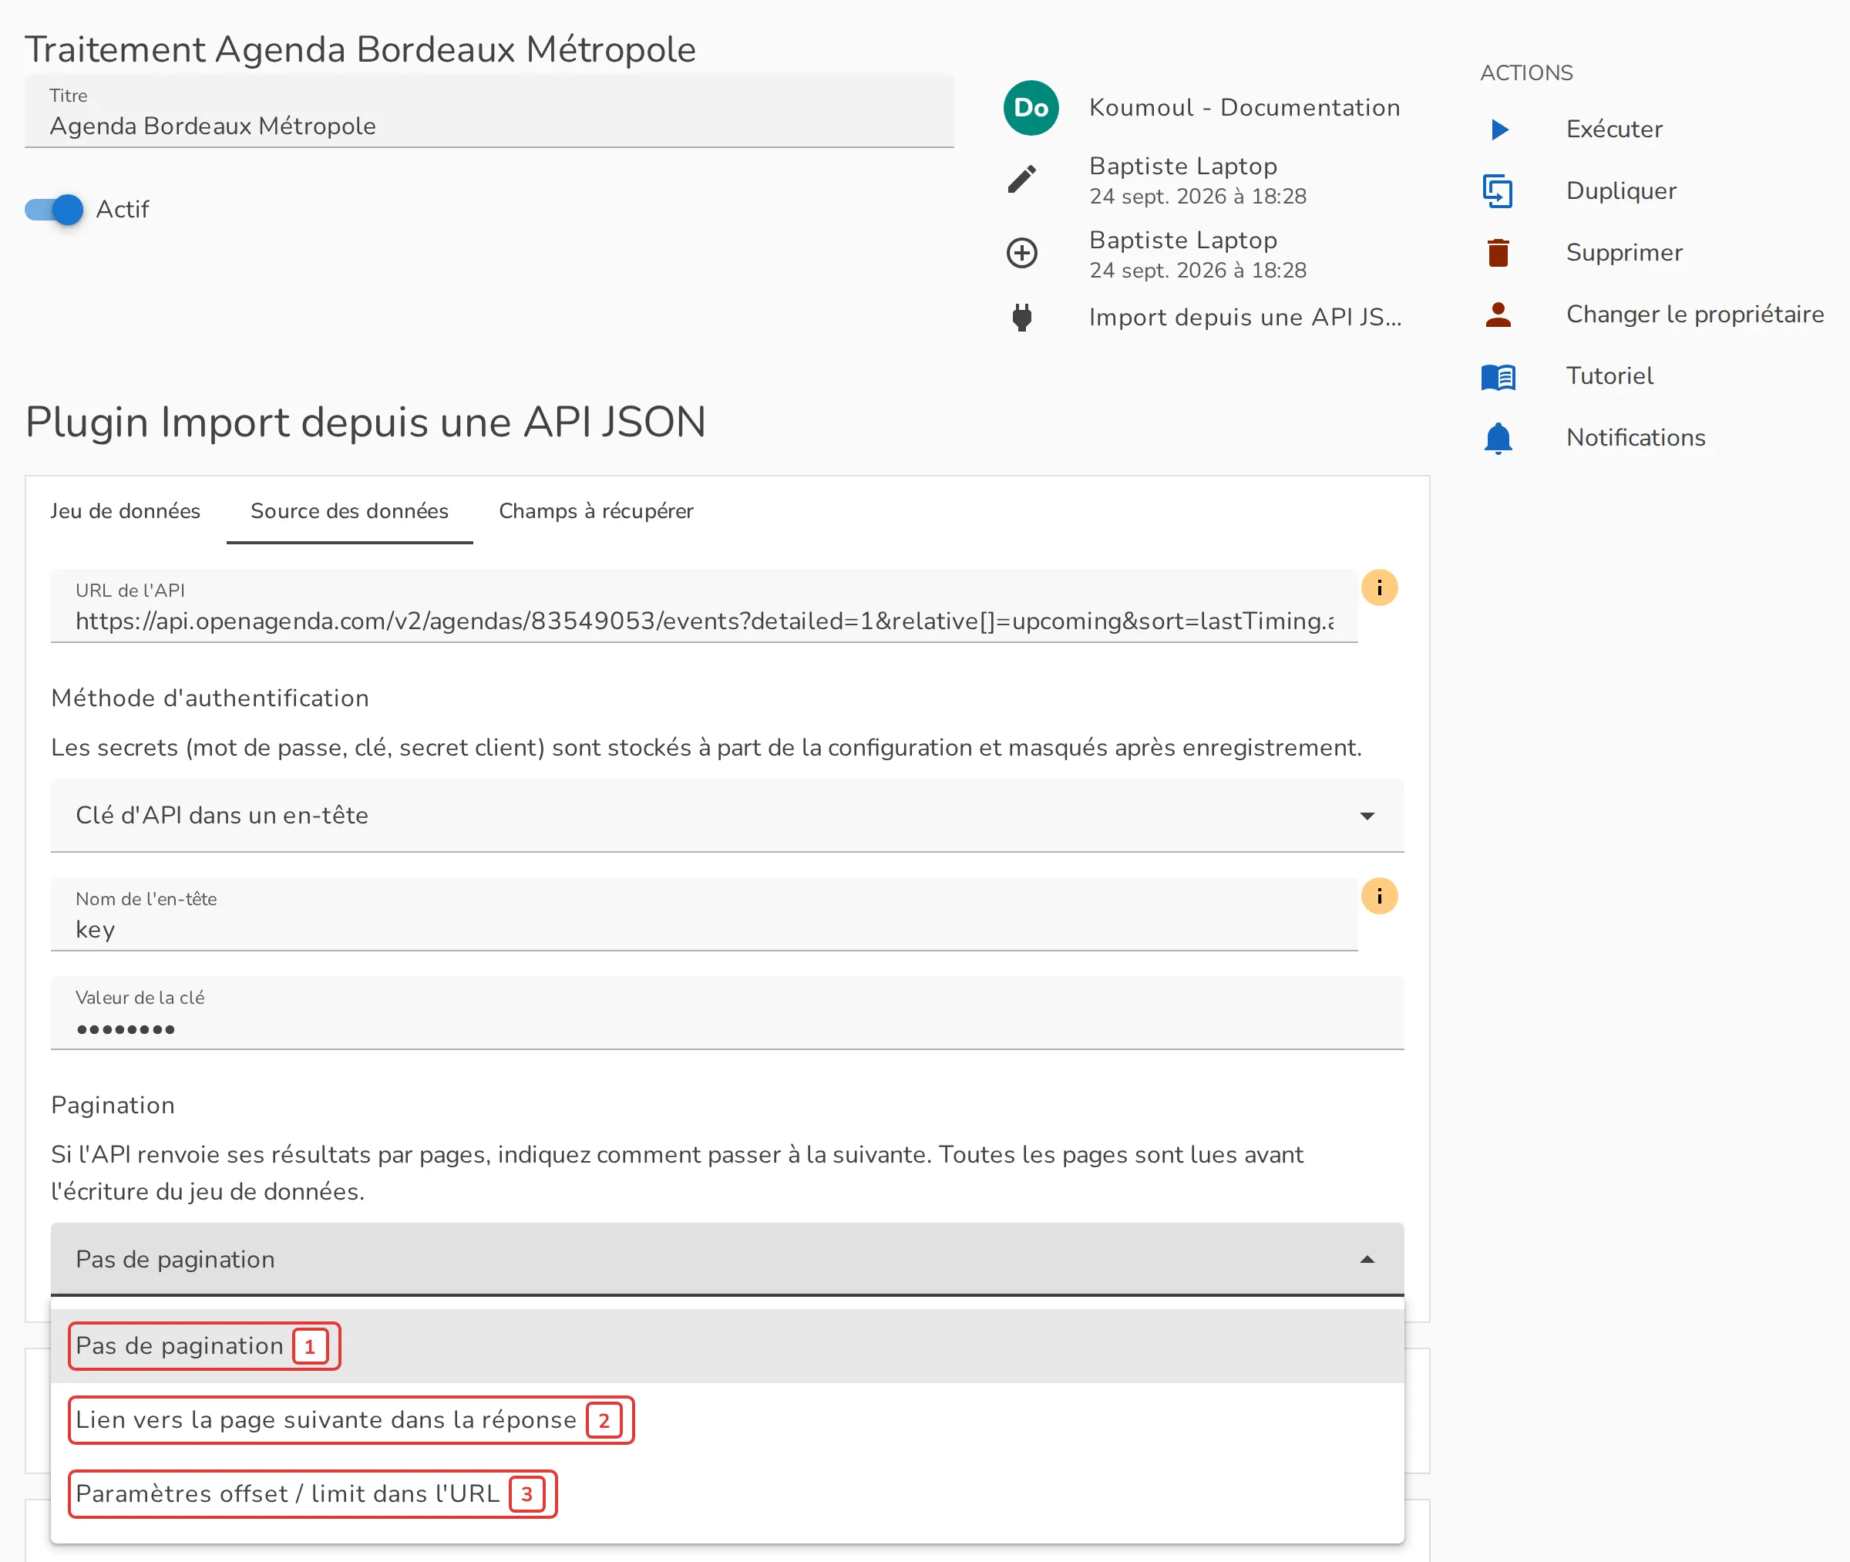Toggle the Actif switch off
Image resolution: width=1850 pixels, height=1562 pixels.
(x=55, y=210)
